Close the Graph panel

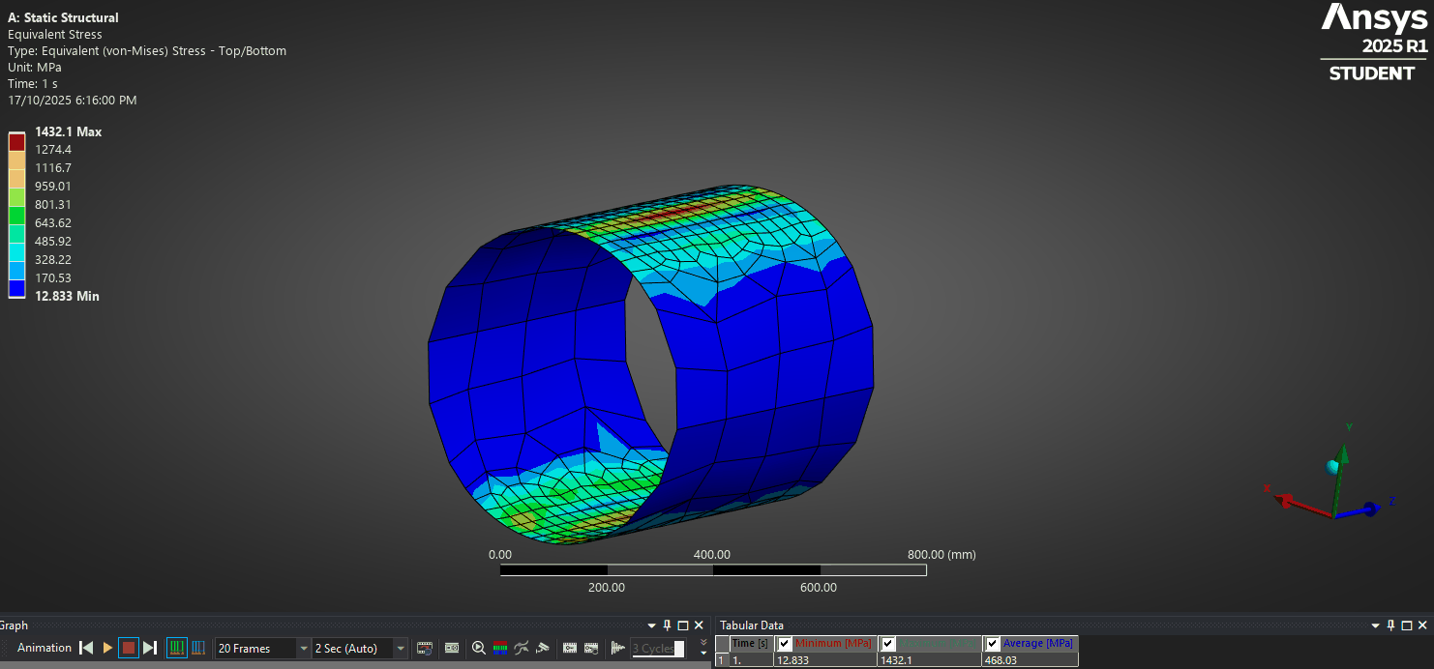699,625
